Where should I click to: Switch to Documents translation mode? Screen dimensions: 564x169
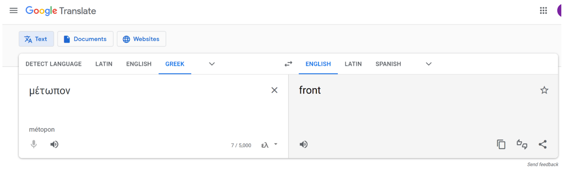click(x=85, y=39)
